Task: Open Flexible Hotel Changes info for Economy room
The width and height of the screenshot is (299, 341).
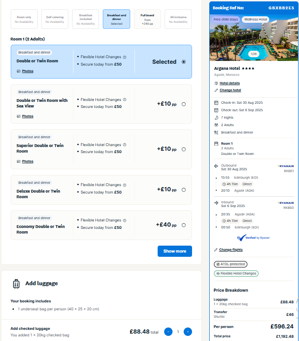Action: [125, 221]
